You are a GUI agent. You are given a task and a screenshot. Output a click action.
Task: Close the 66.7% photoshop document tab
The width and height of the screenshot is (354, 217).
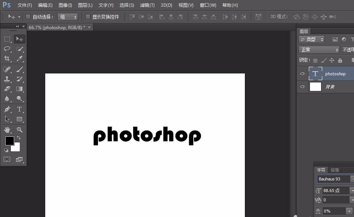click(89, 27)
